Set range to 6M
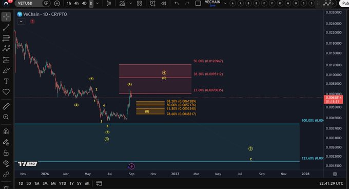 [53, 183]
